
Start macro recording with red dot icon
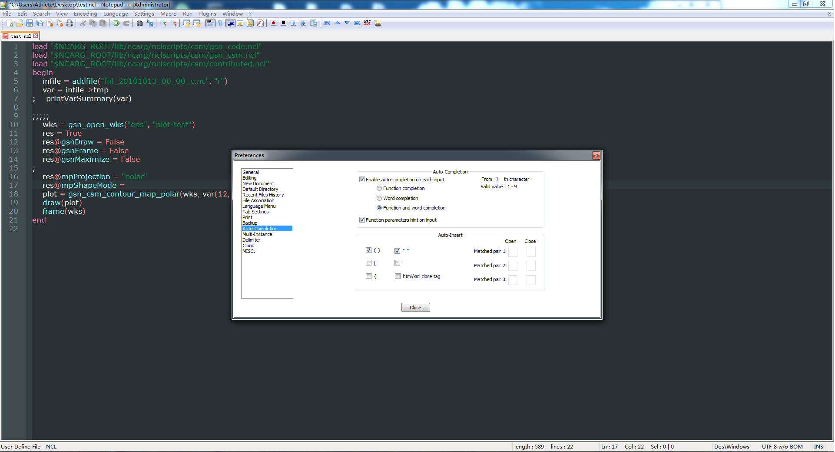pyautogui.click(x=273, y=23)
